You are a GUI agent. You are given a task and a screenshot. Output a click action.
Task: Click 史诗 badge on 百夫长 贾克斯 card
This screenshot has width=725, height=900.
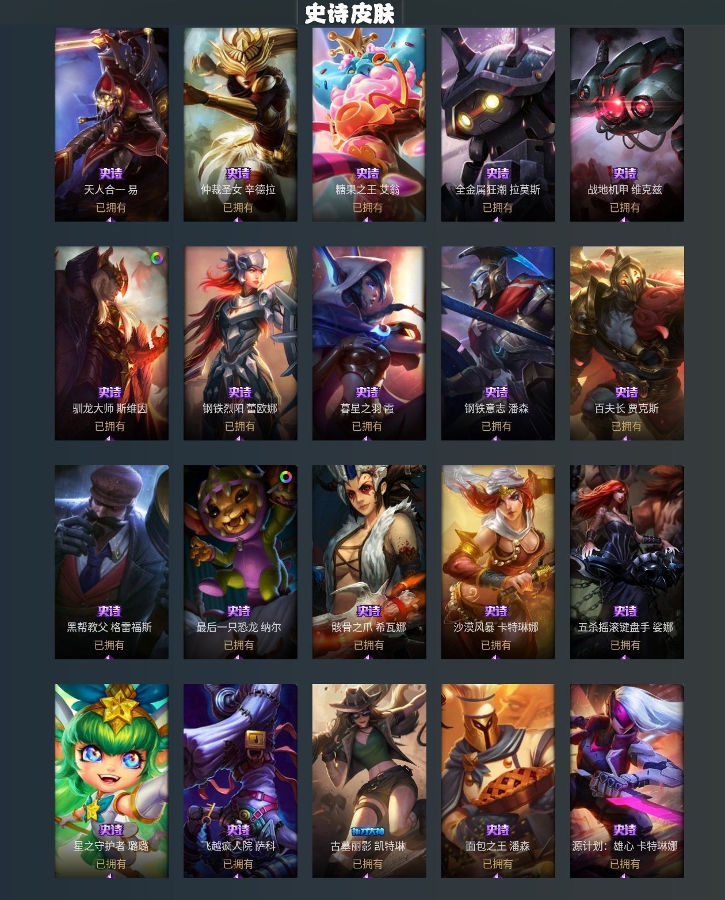tap(627, 392)
